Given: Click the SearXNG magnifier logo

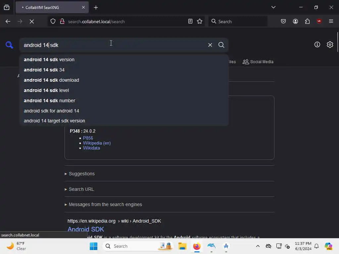Looking at the screenshot, I should tap(9, 45).
